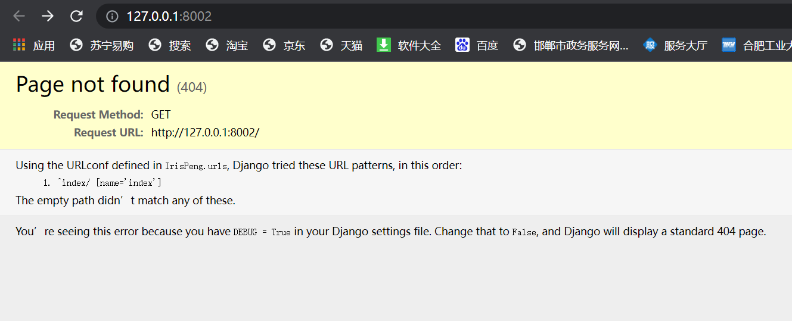Open the 搜索 bookmark

pyautogui.click(x=170, y=45)
